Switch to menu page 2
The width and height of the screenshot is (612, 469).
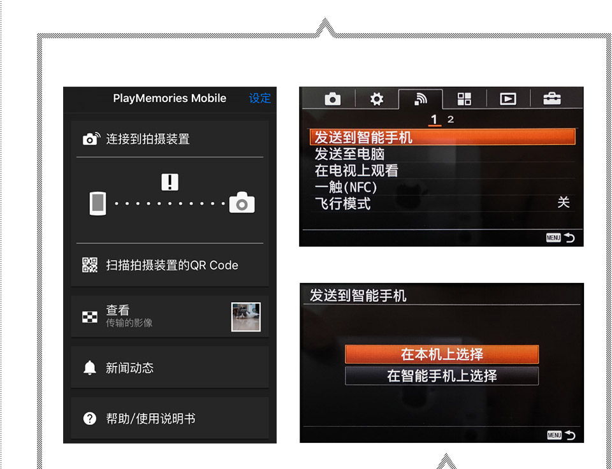[451, 119]
